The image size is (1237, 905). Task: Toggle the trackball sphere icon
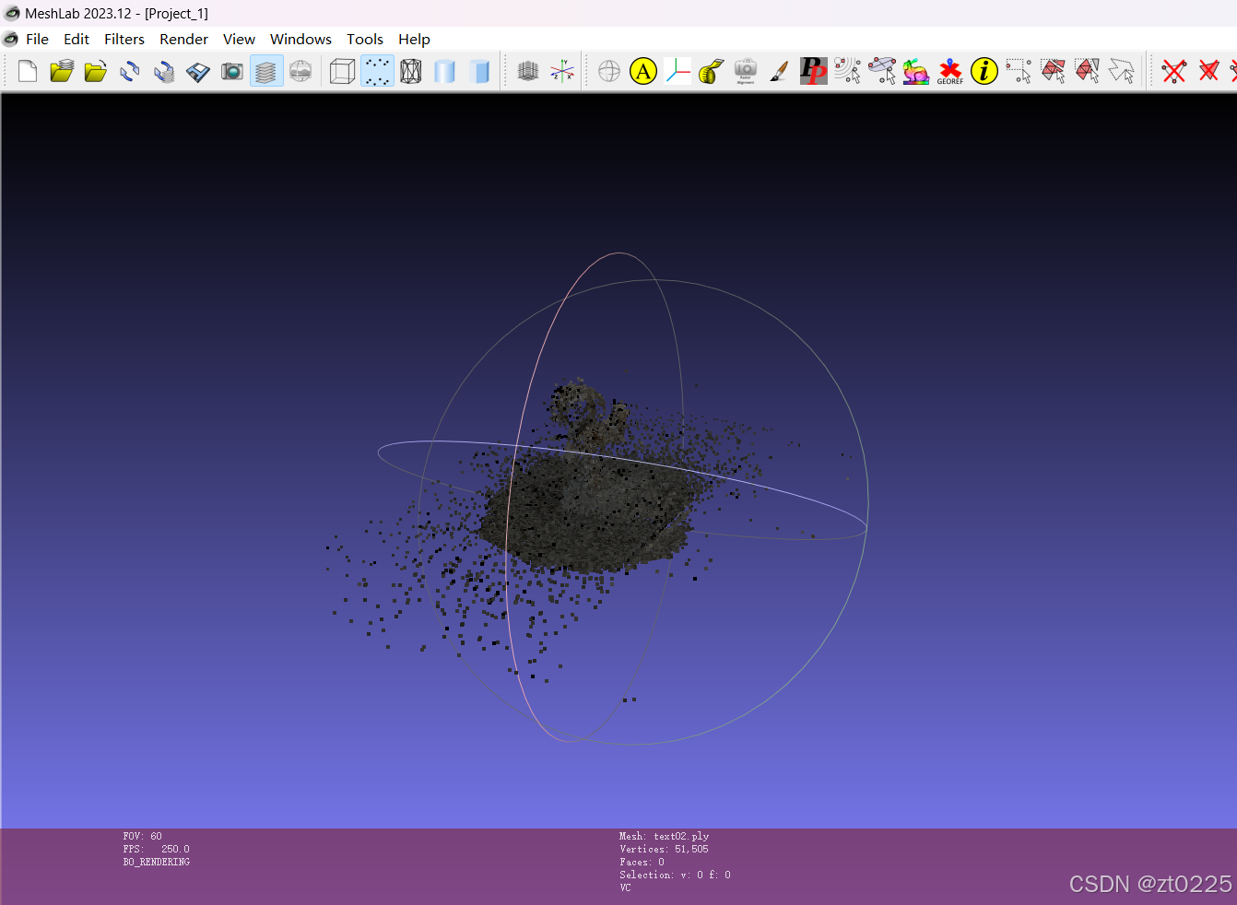pyautogui.click(x=609, y=71)
